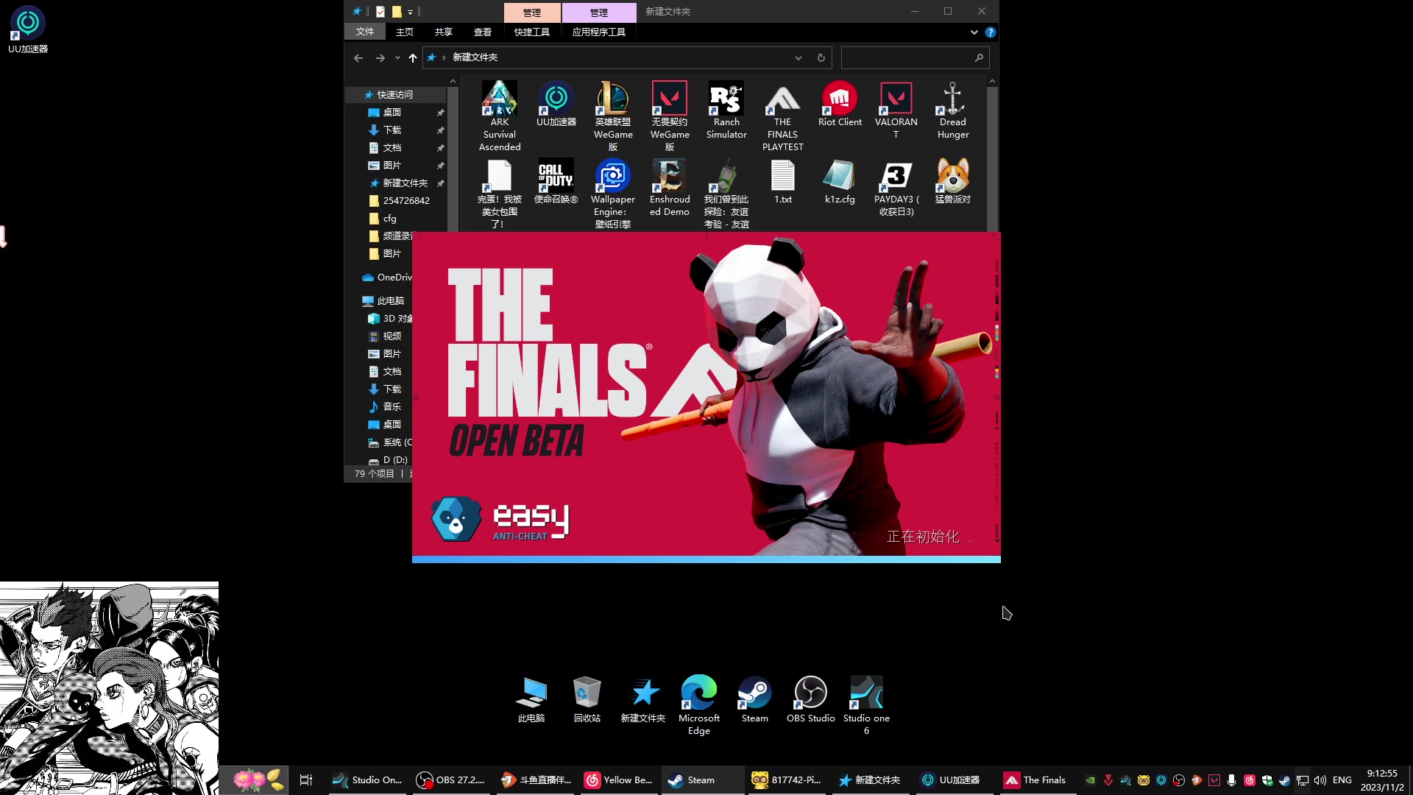This screenshot has height=795, width=1413.
Task: Launch Riot Client shortcut
Action: [840, 104]
